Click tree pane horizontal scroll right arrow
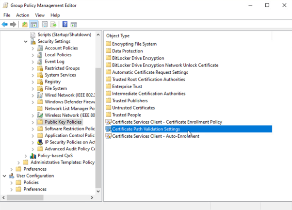 click(92, 197)
